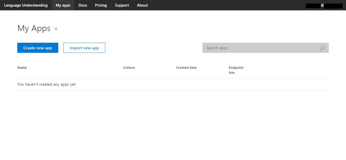This screenshot has height=160, width=346.
Task: Click the Culture column header
Action: [x=129, y=68]
